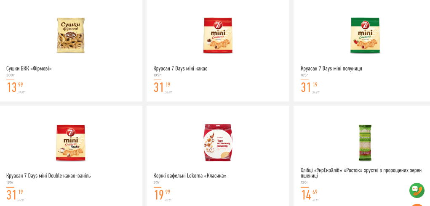Screen dimensions: 430x206
Task: Click the 300г weight label under Сушки
Action: pos(11,75)
